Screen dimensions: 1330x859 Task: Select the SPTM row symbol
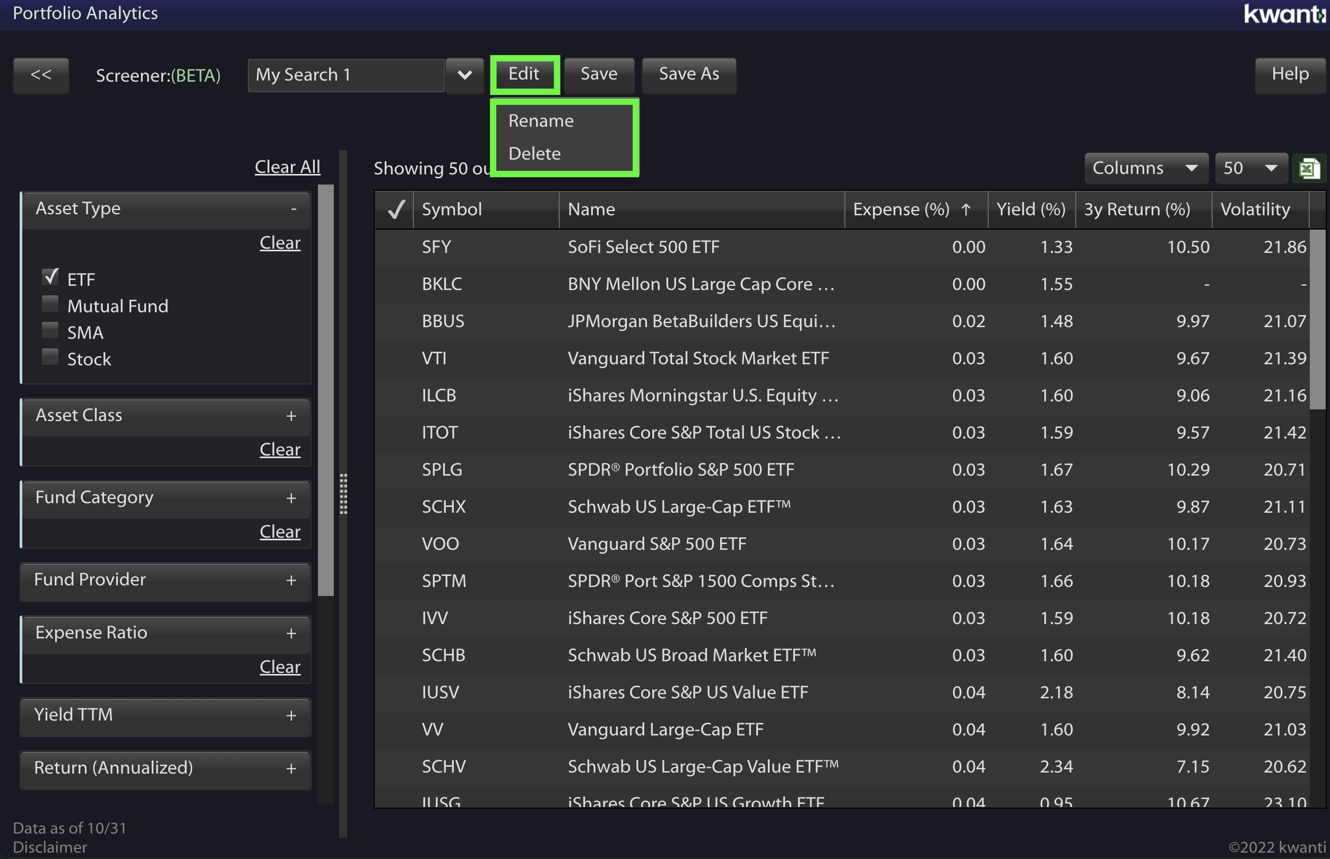[x=444, y=581]
